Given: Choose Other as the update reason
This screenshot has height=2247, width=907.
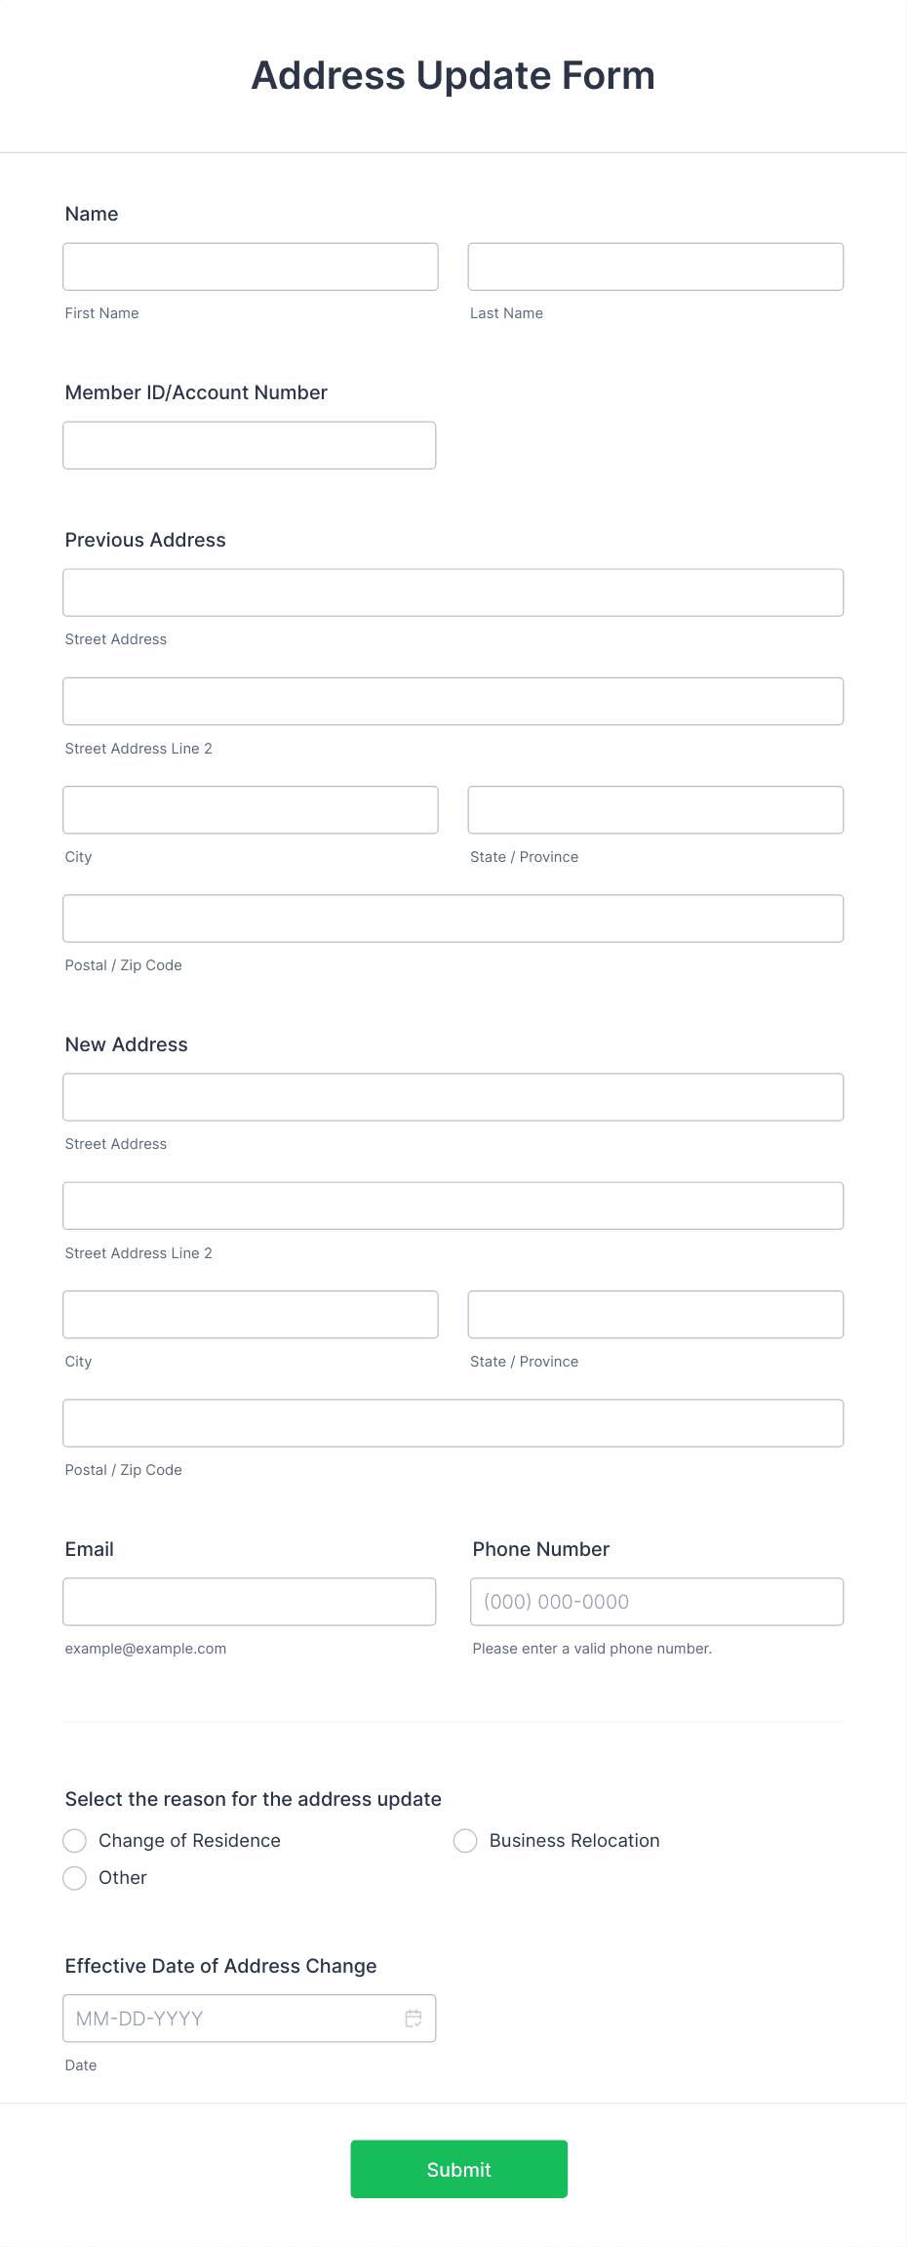Looking at the screenshot, I should click(x=75, y=1877).
